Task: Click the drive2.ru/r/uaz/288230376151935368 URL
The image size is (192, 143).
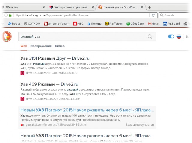Action: click(x=52, y=73)
